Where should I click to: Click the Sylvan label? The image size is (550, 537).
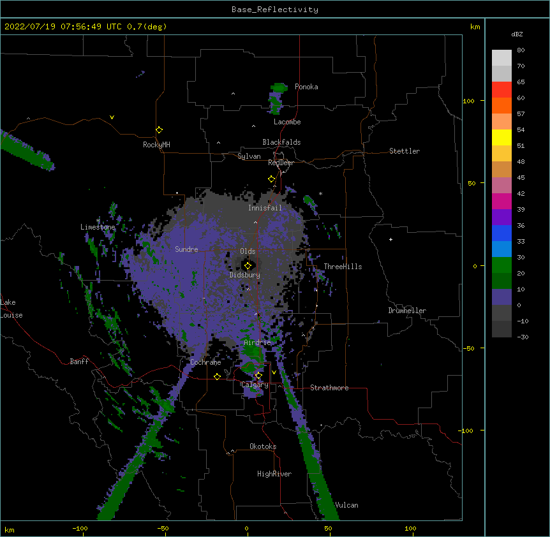[249, 156]
